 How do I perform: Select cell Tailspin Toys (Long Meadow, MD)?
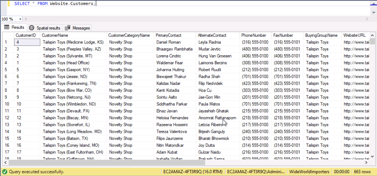73,132
